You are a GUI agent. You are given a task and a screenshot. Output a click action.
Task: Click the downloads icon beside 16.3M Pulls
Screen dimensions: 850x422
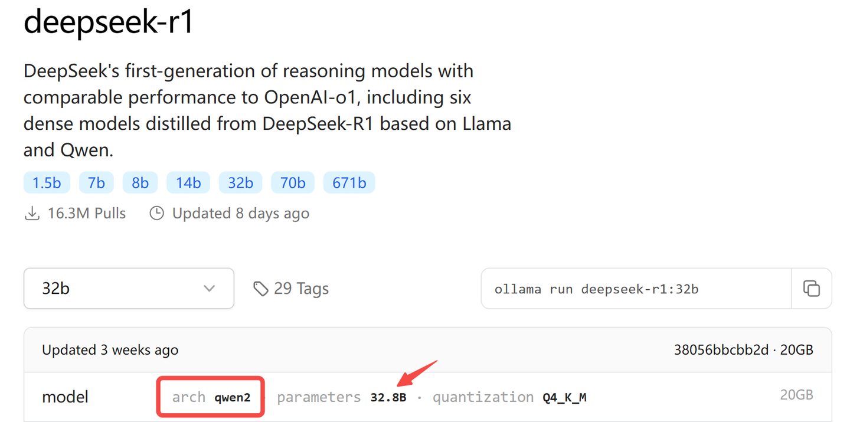pyautogui.click(x=32, y=213)
